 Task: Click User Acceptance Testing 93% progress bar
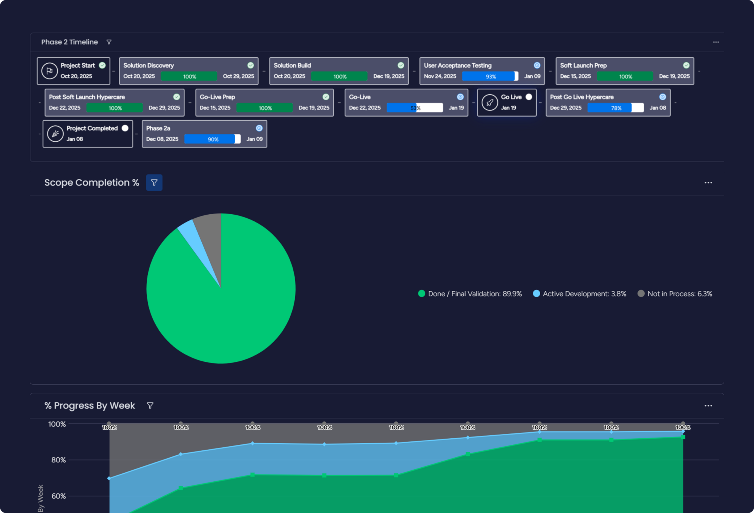pos(490,76)
